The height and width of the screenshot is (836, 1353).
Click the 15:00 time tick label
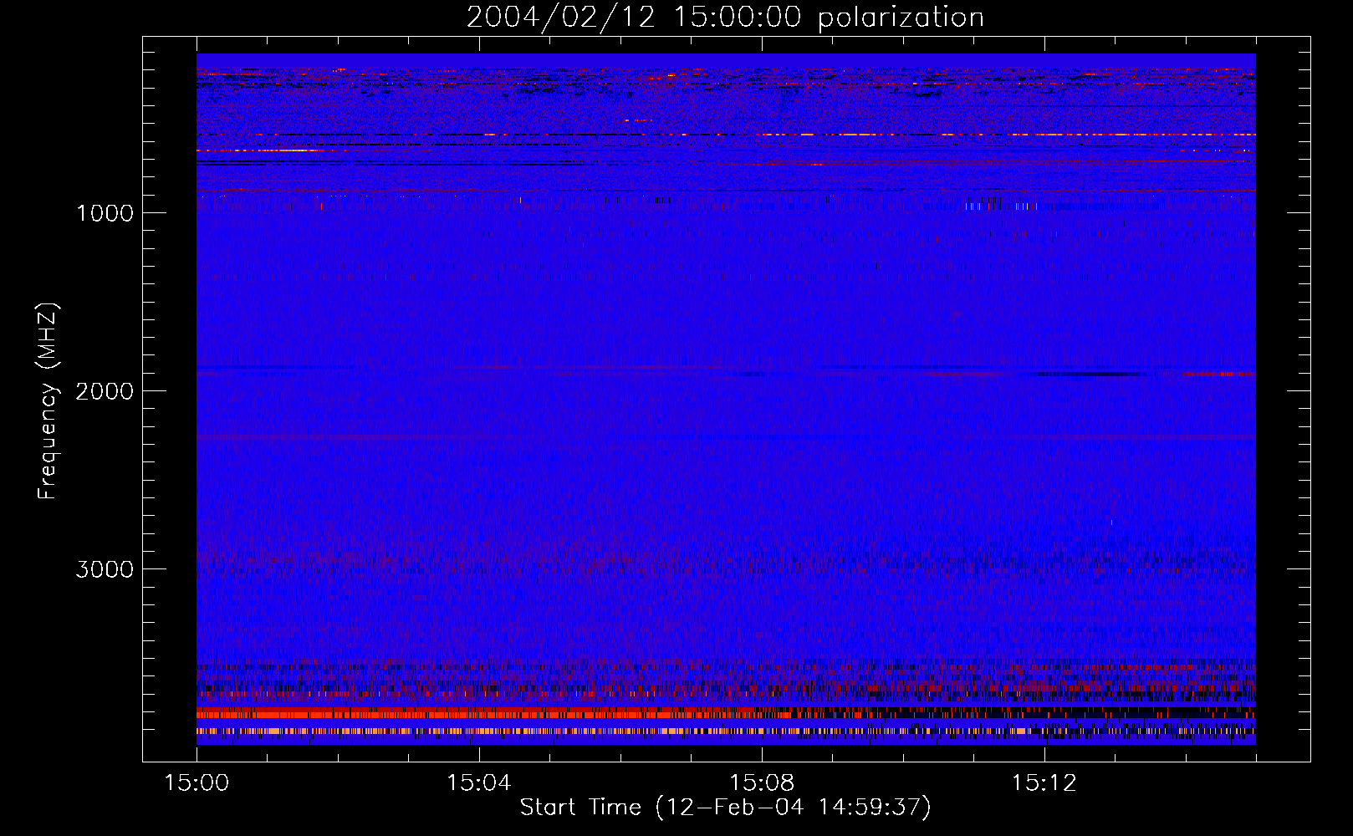197,783
